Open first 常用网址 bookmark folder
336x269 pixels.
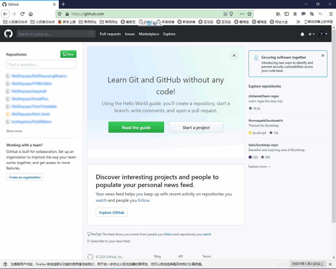[88, 22]
